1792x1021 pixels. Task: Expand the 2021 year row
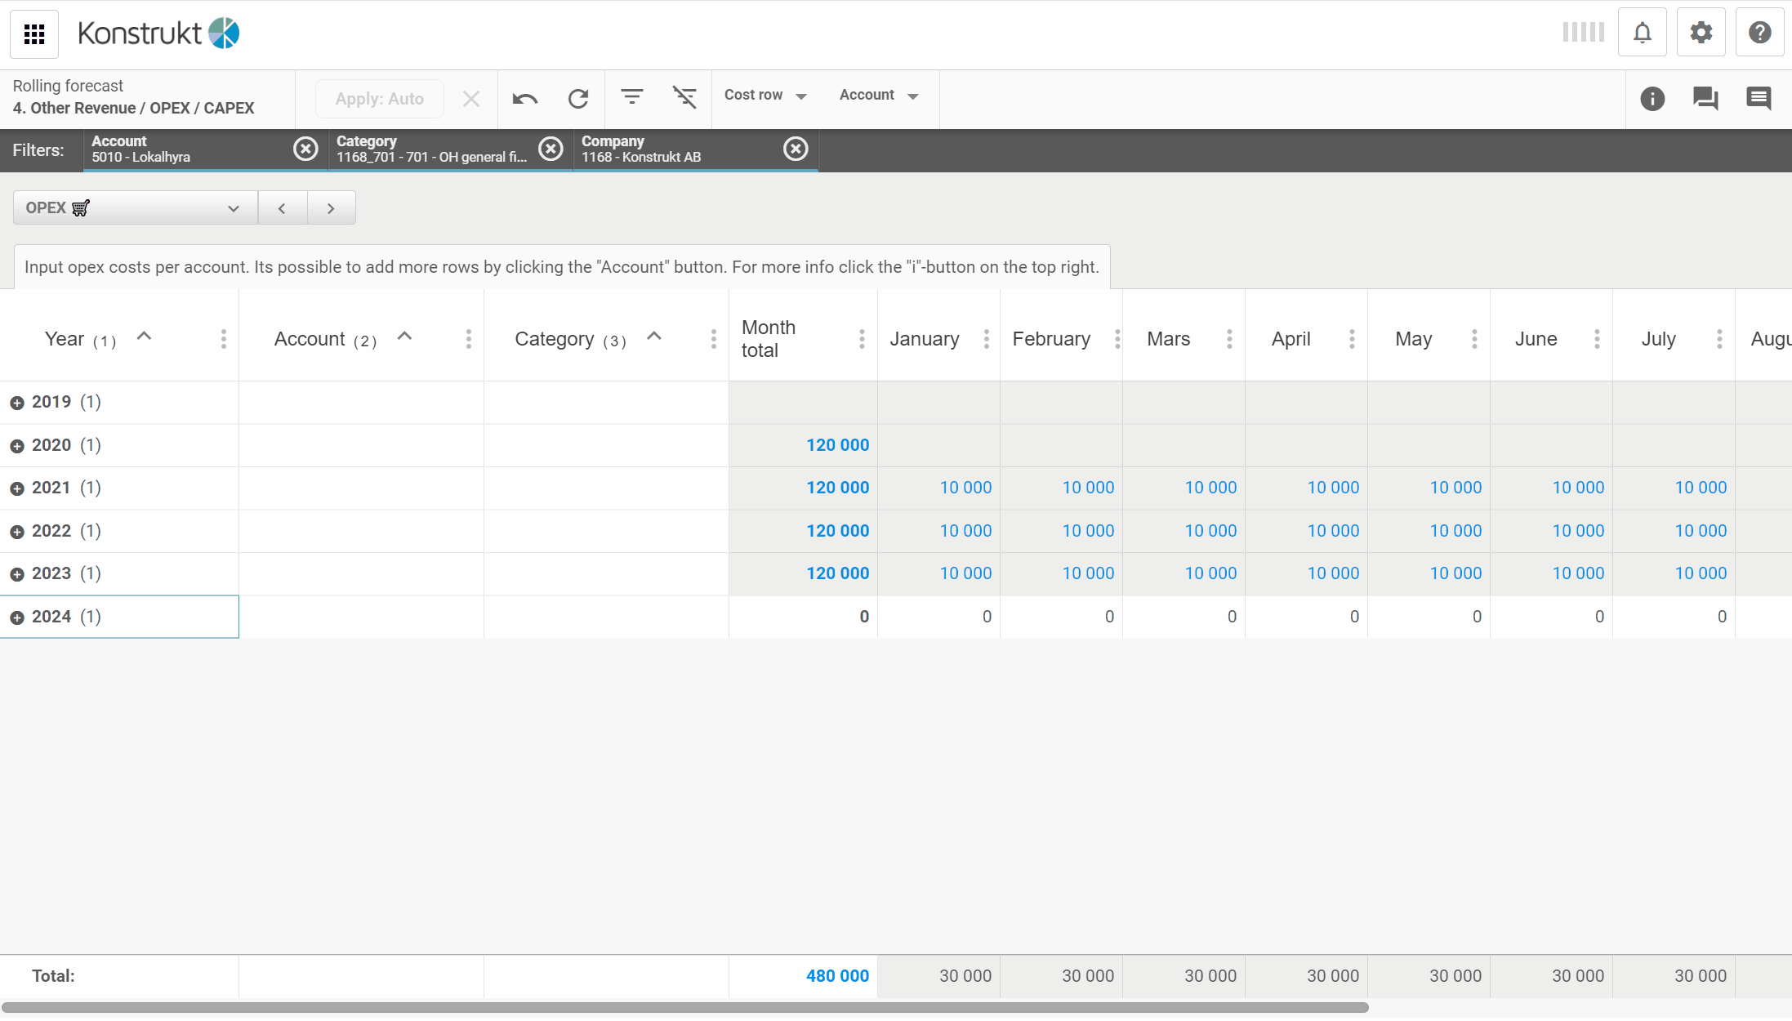17,488
